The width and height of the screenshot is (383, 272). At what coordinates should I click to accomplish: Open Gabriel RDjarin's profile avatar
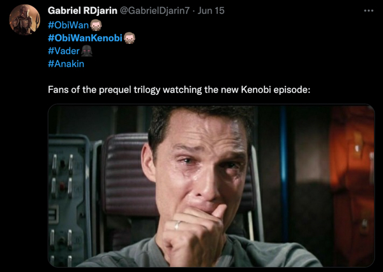click(x=24, y=20)
